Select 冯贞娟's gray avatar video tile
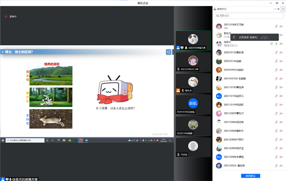Image resolution: width=286 pixels, height=181 pixels. 192,146
